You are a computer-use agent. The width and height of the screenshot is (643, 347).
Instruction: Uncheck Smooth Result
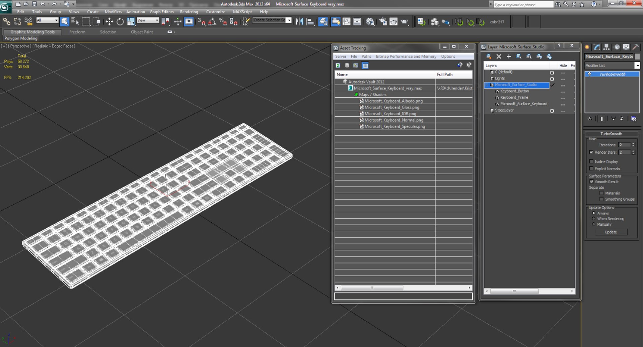pos(591,182)
